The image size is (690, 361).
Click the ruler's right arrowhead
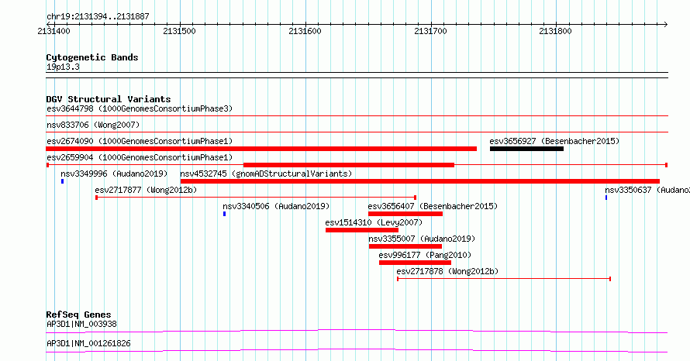665,24
